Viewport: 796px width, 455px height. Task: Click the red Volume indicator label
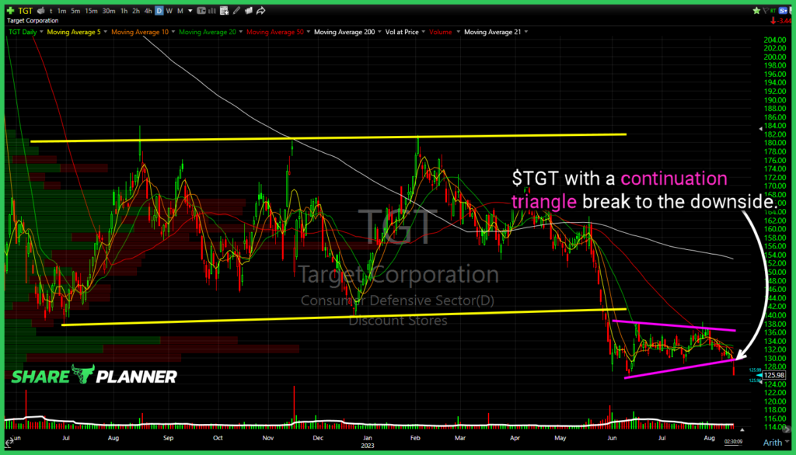coord(440,32)
